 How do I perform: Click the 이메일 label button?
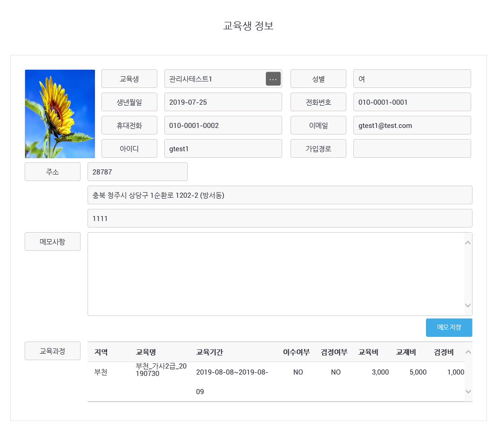[318, 126]
